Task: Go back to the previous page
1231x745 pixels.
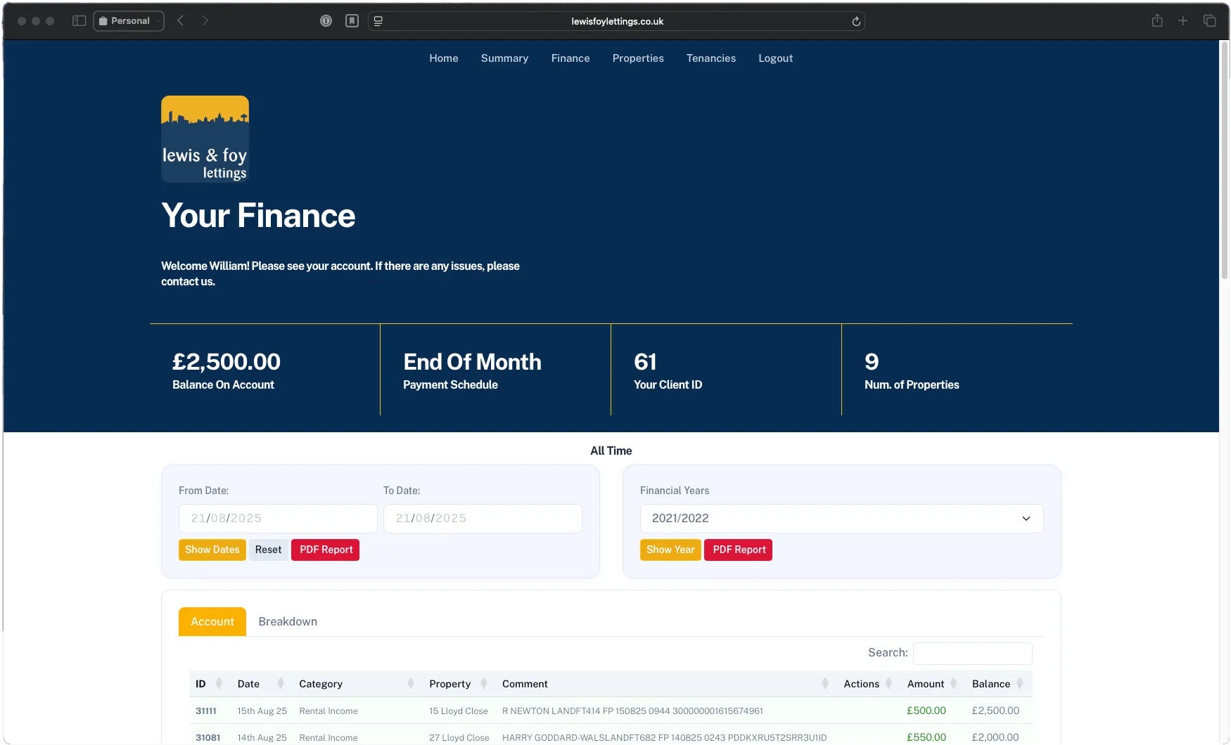Action: pyautogui.click(x=180, y=20)
